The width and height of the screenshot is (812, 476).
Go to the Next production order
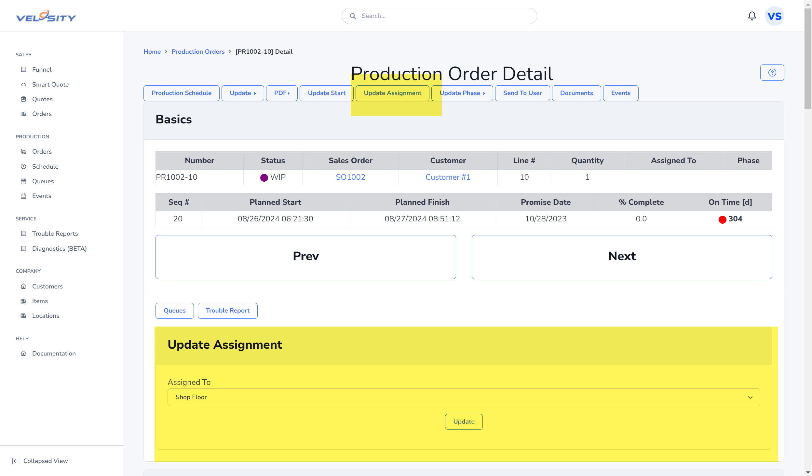622,257
